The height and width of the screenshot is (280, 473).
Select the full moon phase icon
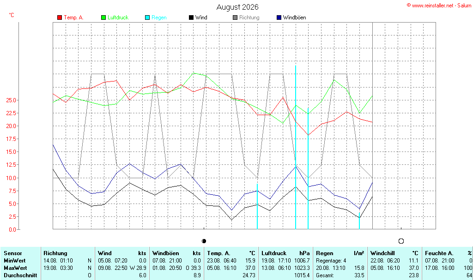401,241
